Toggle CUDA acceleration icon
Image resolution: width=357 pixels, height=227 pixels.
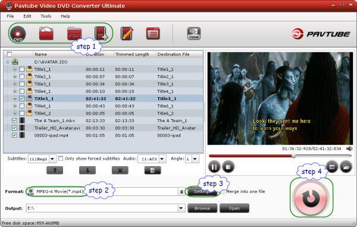click(194, 33)
